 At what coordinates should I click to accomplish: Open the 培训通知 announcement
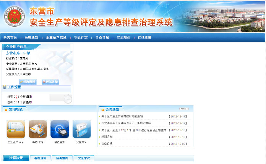click(107, 137)
